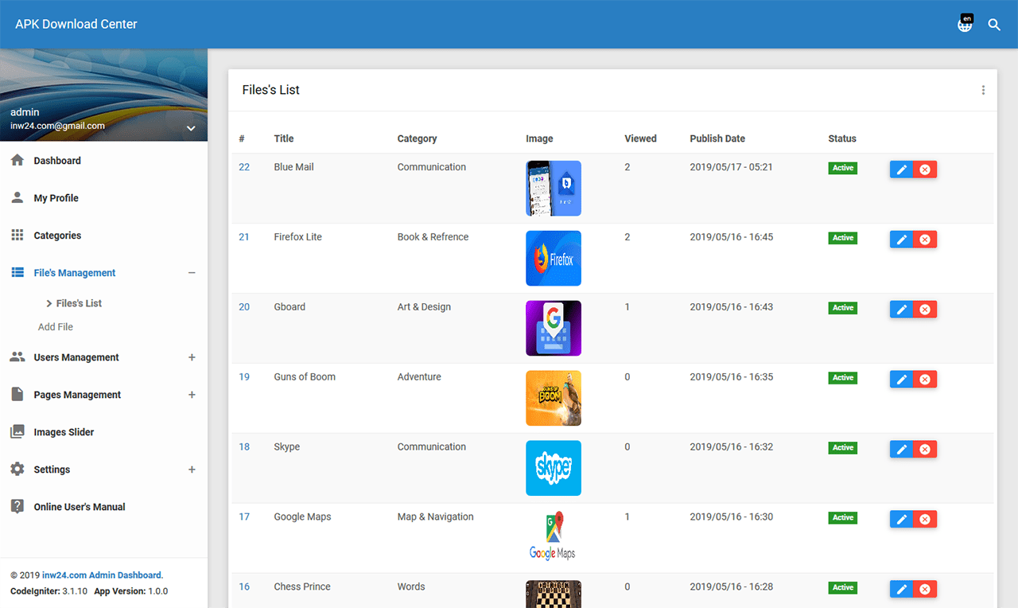Edit the Firefox Lite entry

[x=901, y=240]
